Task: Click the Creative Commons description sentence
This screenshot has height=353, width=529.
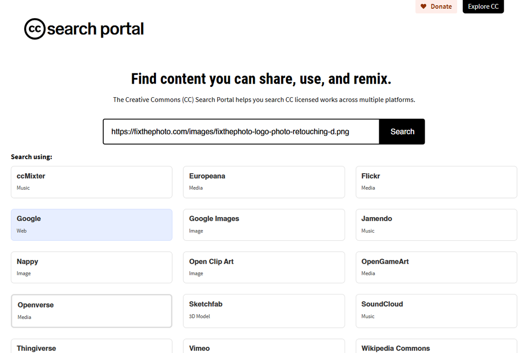Action: click(x=264, y=100)
